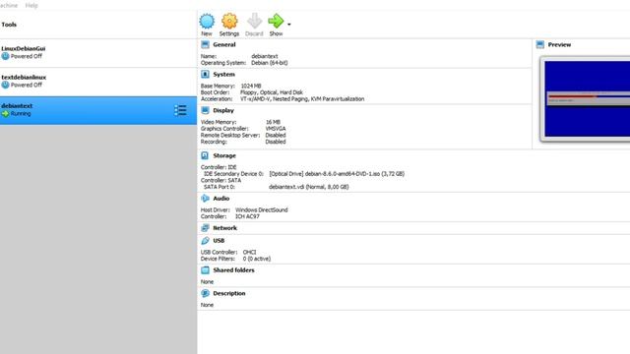Select the debiantext virtual machine
Image resolution: width=630 pixels, height=354 pixels.
pyautogui.click(x=98, y=110)
